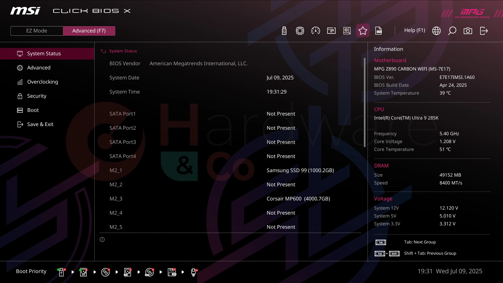Select USB floppy boot priority icon

point(172,272)
